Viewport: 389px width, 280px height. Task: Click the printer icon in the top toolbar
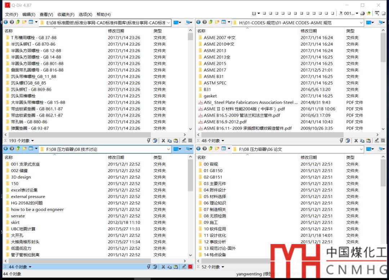pyautogui.click(x=362, y=13)
